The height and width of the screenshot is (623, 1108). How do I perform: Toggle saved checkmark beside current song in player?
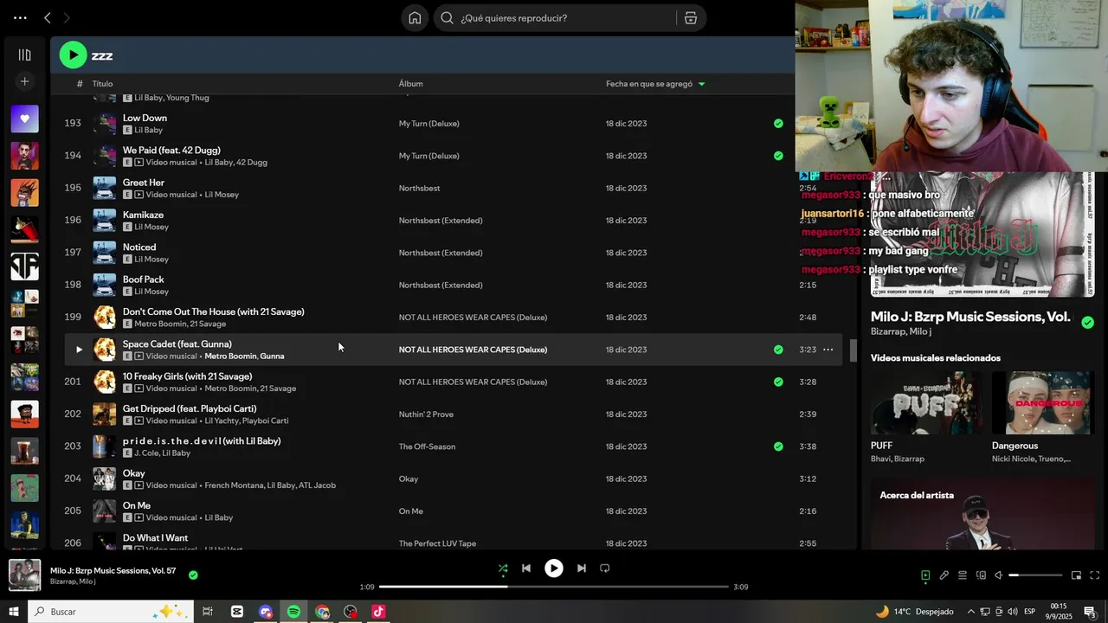click(193, 575)
